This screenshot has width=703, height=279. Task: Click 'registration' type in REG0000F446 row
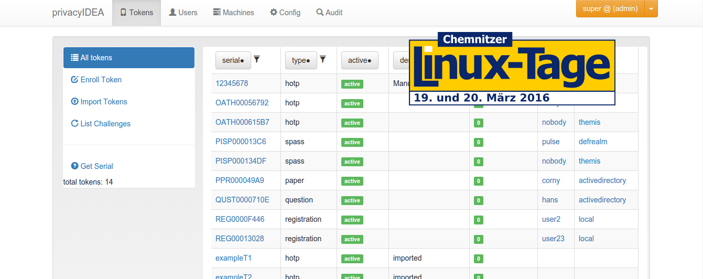(x=304, y=219)
